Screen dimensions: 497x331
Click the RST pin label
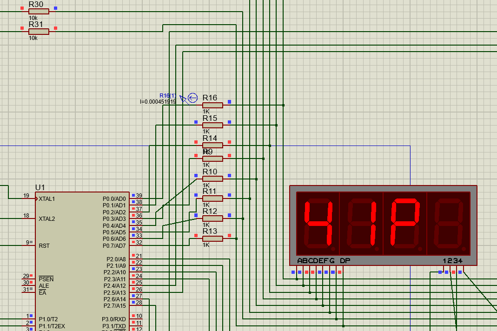click(x=44, y=246)
